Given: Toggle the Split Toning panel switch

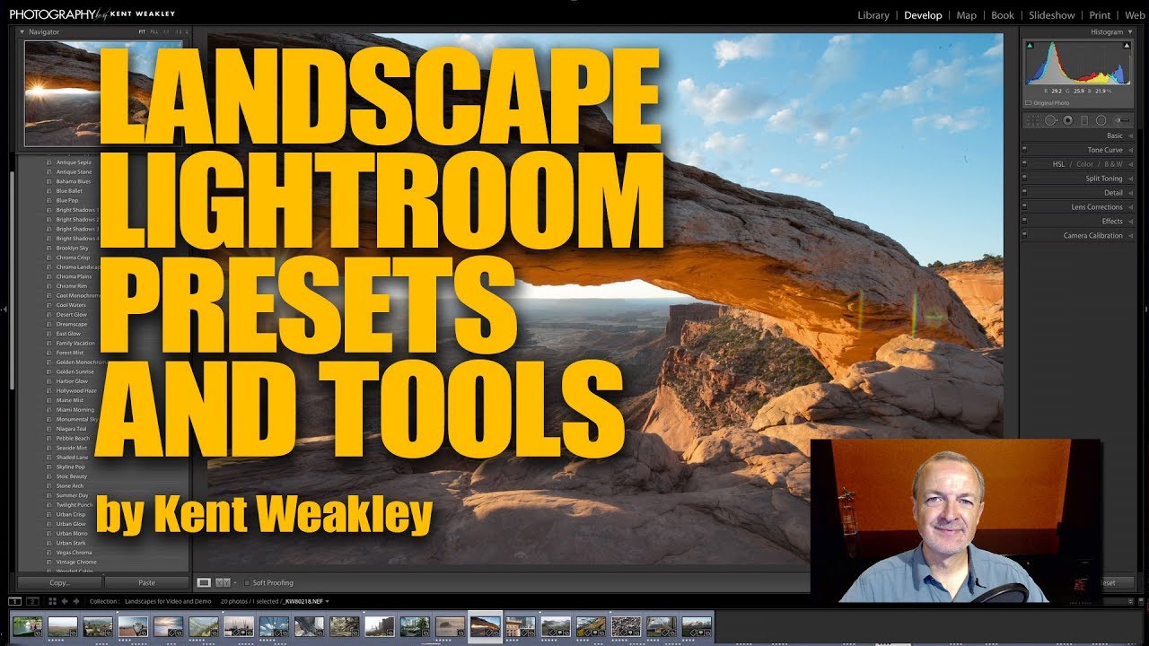Looking at the screenshot, I should pos(1025,179).
